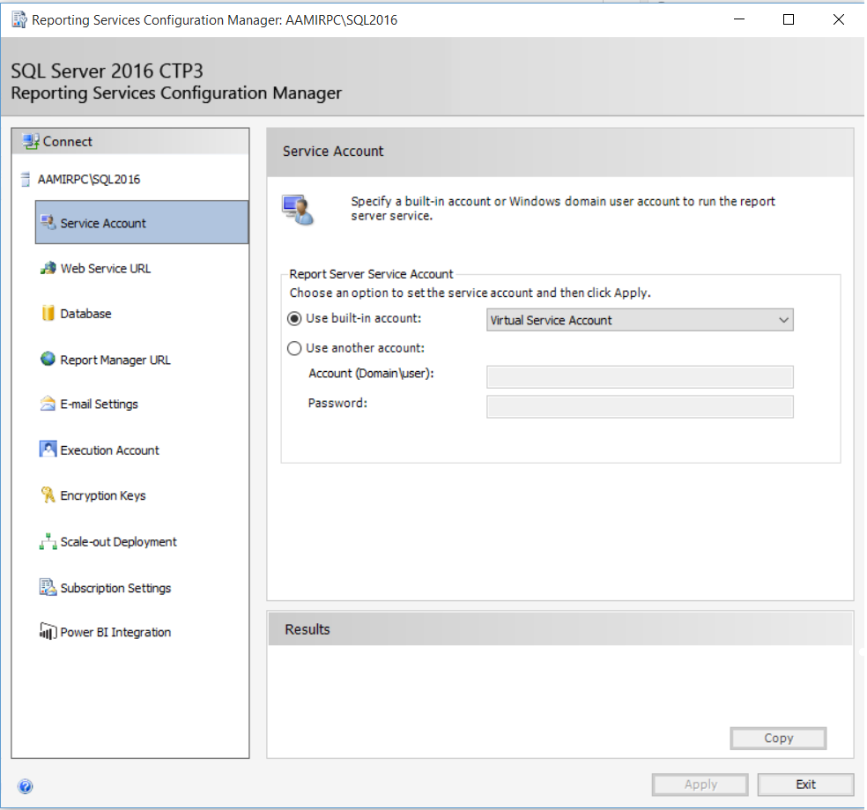
Task: Click the Database cylinder icon
Action: click(x=48, y=313)
